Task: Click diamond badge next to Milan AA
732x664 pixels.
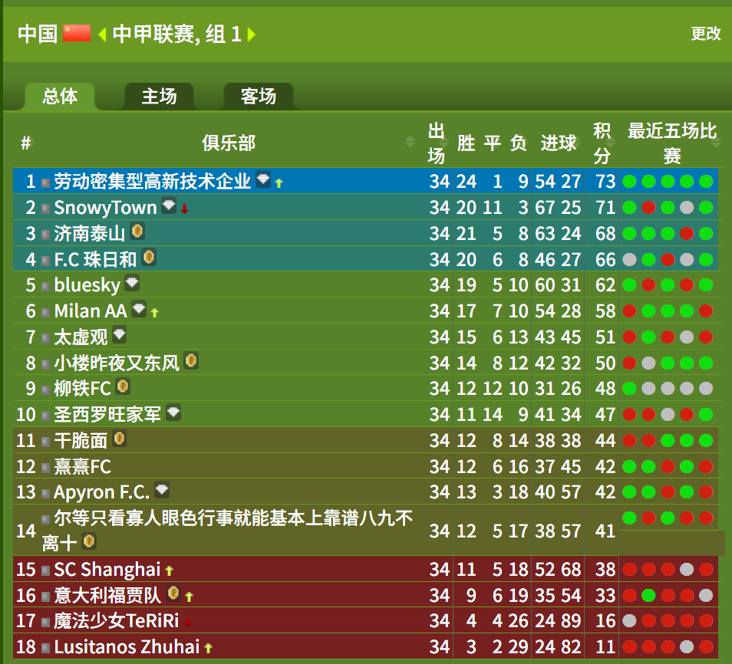Action: [139, 308]
